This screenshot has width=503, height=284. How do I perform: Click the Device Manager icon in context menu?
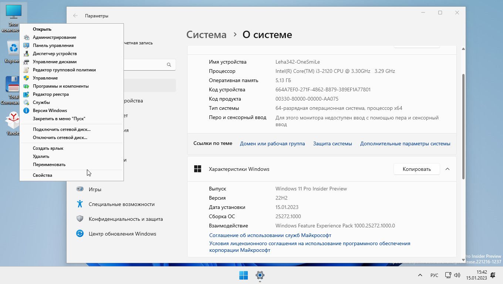[x=26, y=54]
